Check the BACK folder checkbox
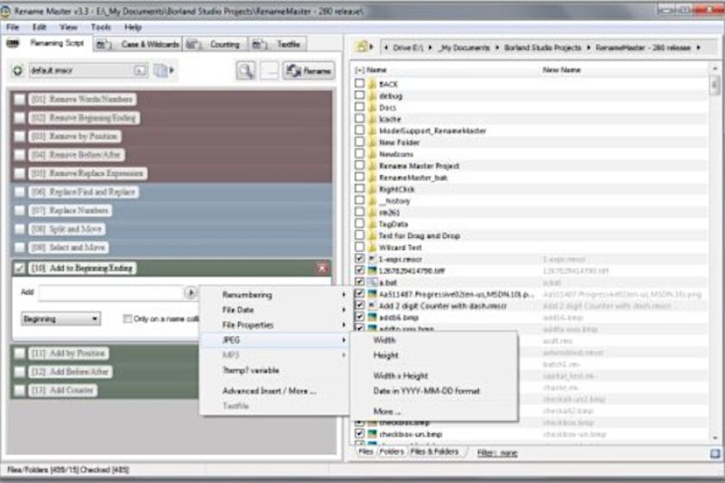This screenshot has width=725, height=483. [x=359, y=84]
